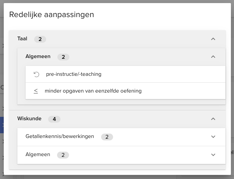
Task: Collapse the Taal section with its chevron
Action: click(x=213, y=39)
